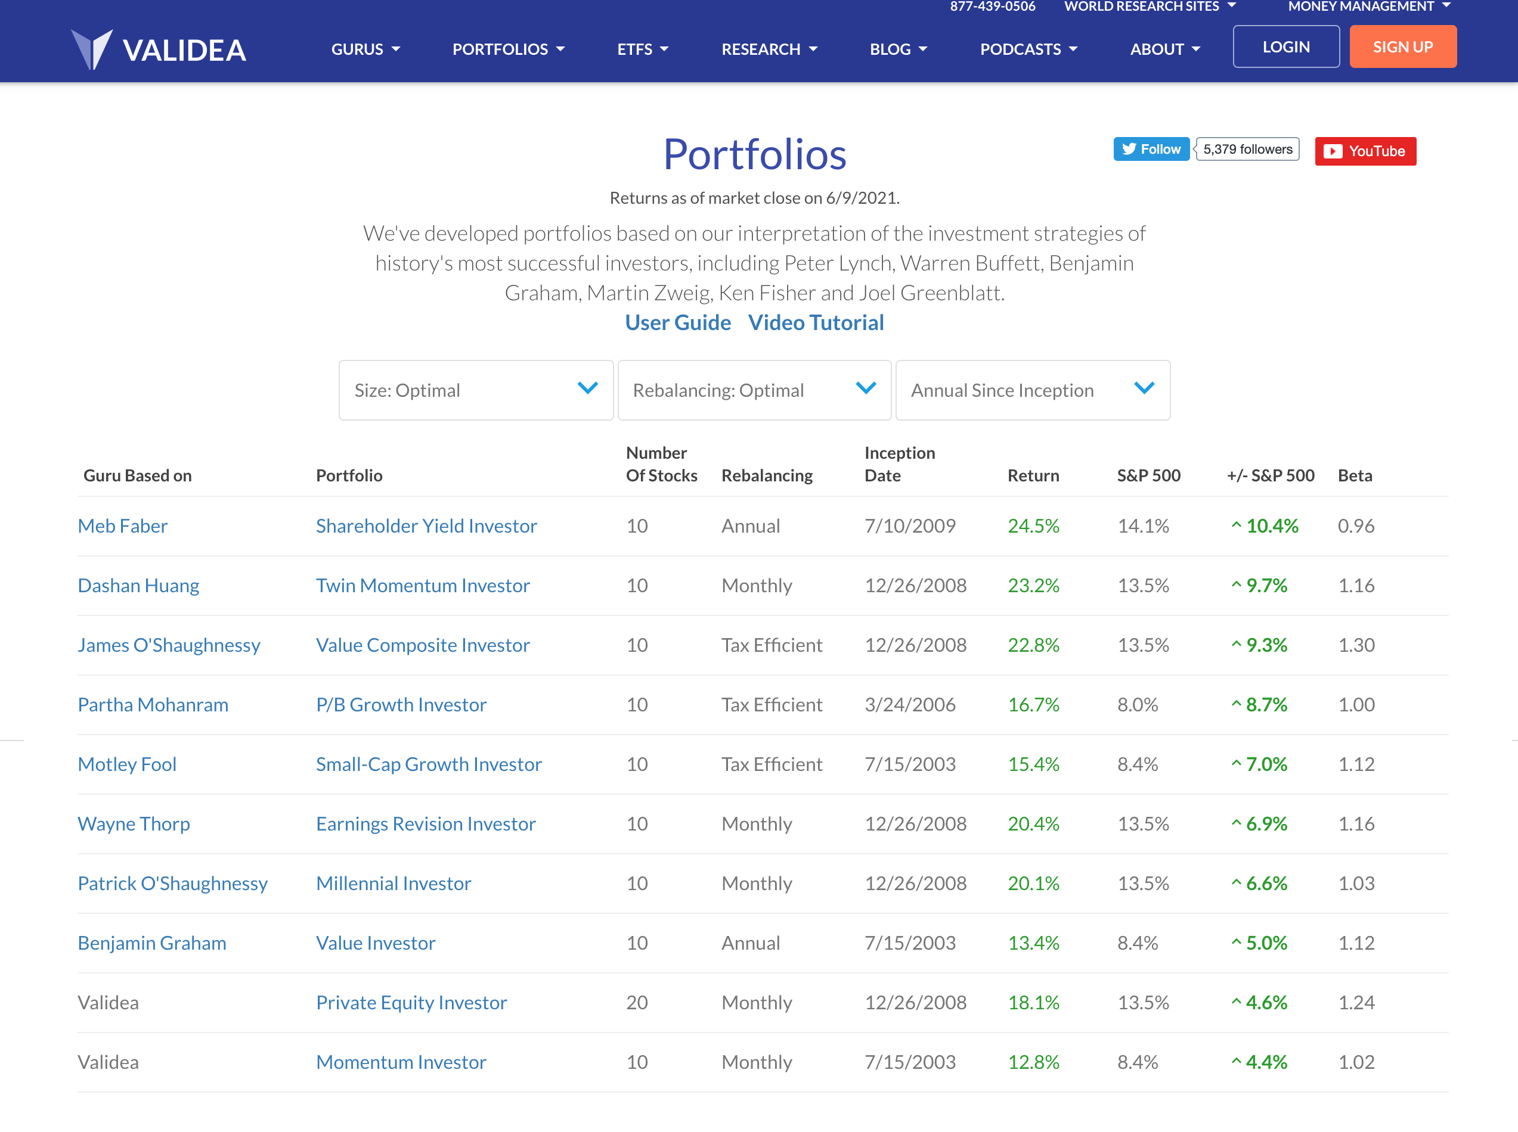Image resolution: width=1518 pixels, height=1132 pixels.
Task: Open Wayne Thorp guru page
Action: click(x=134, y=825)
